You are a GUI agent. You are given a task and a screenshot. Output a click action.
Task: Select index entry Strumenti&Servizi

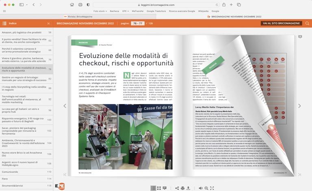(x=26, y=186)
